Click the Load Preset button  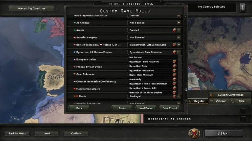[x=146, y=108]
